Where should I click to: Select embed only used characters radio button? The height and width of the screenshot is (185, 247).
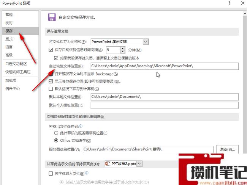(x=62, y=182)
